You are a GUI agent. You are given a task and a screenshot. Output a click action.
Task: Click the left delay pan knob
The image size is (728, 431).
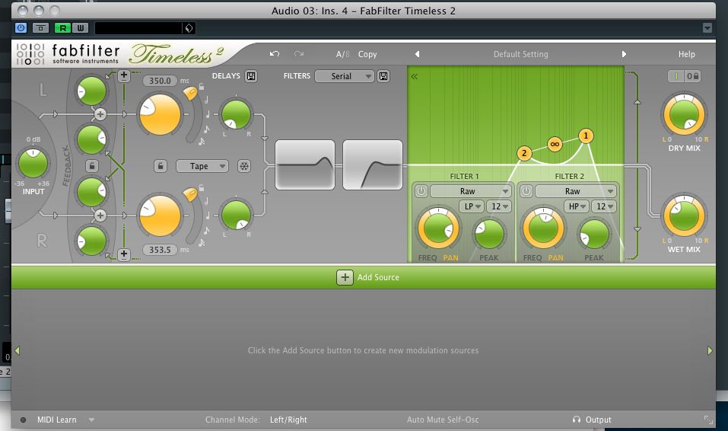236,114
